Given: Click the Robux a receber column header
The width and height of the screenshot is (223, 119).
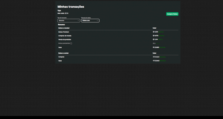Looking at the screenshot, I should pyautogui.click(x=64, y=28).
